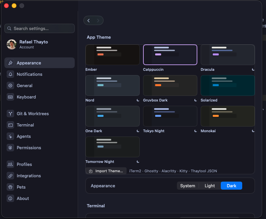Go forward with the right chevron
Viewport: 266px width, 219px height.
coord(98,21)
